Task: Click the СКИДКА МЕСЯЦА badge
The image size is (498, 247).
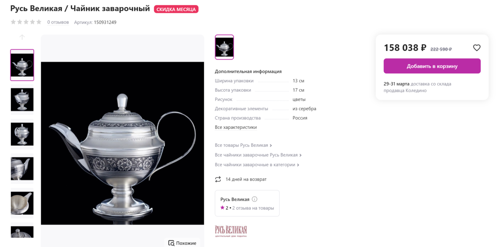Action: pos(176,9)
